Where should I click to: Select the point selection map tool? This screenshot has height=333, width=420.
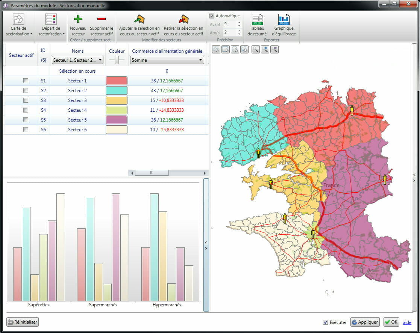(216, 49)
